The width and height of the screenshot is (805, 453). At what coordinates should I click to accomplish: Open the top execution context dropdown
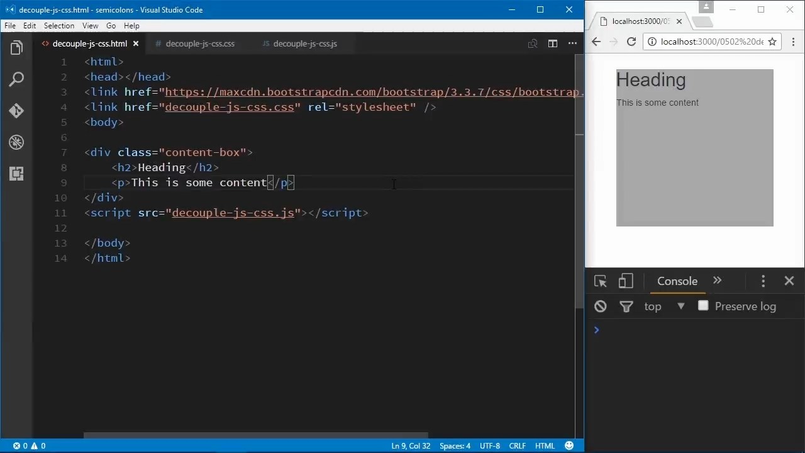click(665, 306)
